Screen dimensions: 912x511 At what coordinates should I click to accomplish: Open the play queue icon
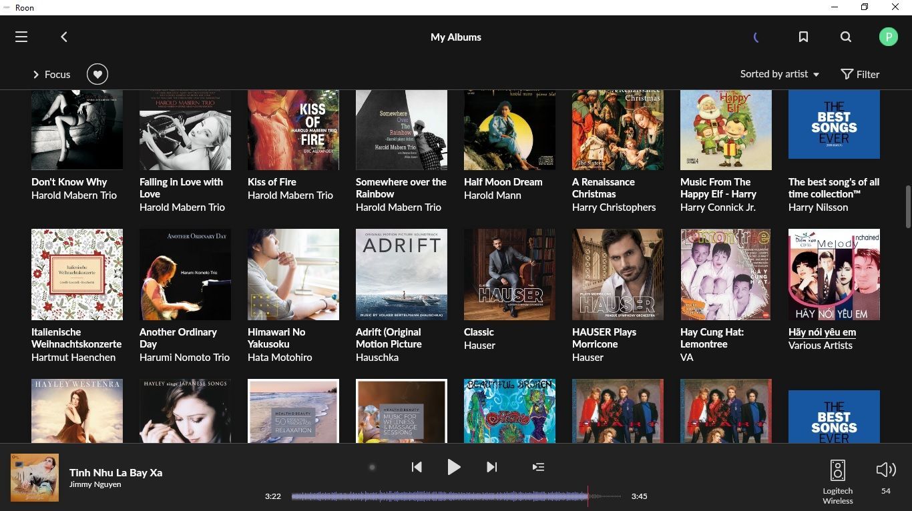click(538, 467)
